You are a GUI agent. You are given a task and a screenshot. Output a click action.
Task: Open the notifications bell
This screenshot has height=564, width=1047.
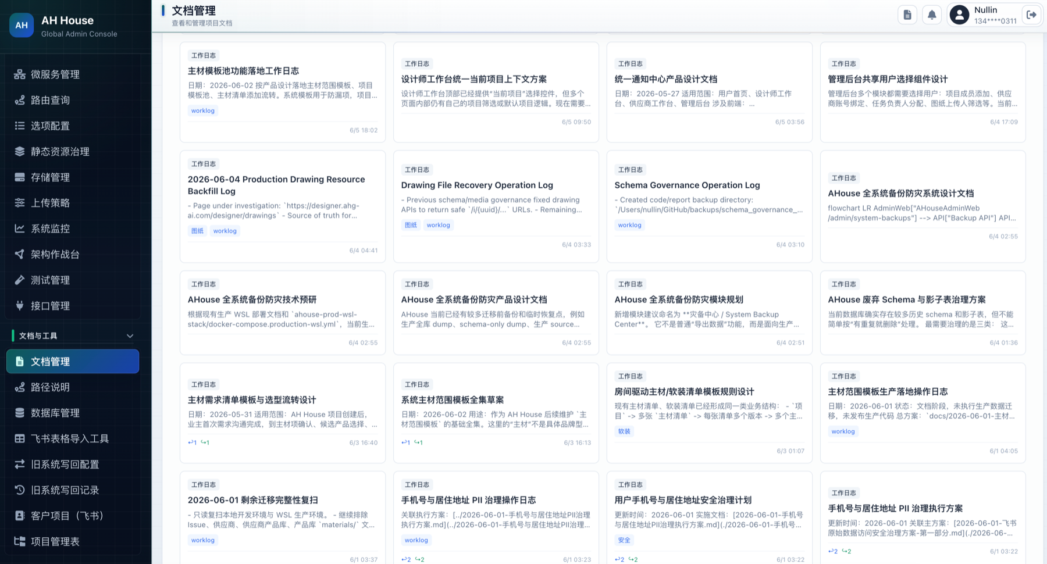tap(932, 15)
